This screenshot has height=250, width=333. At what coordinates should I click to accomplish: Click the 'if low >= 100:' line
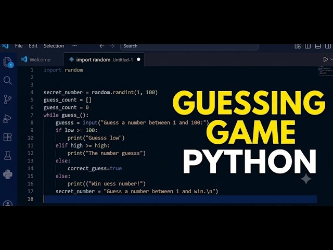(76, 130)
